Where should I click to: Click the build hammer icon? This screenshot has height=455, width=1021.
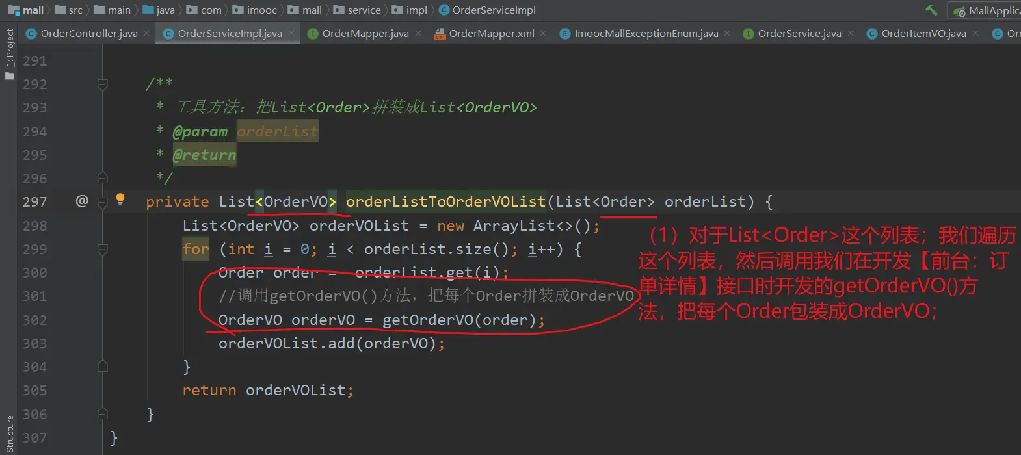[931, 10]
